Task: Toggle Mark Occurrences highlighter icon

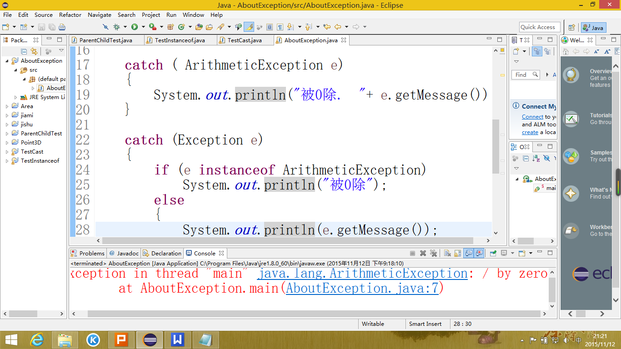Action: click(x=249, y=27)
